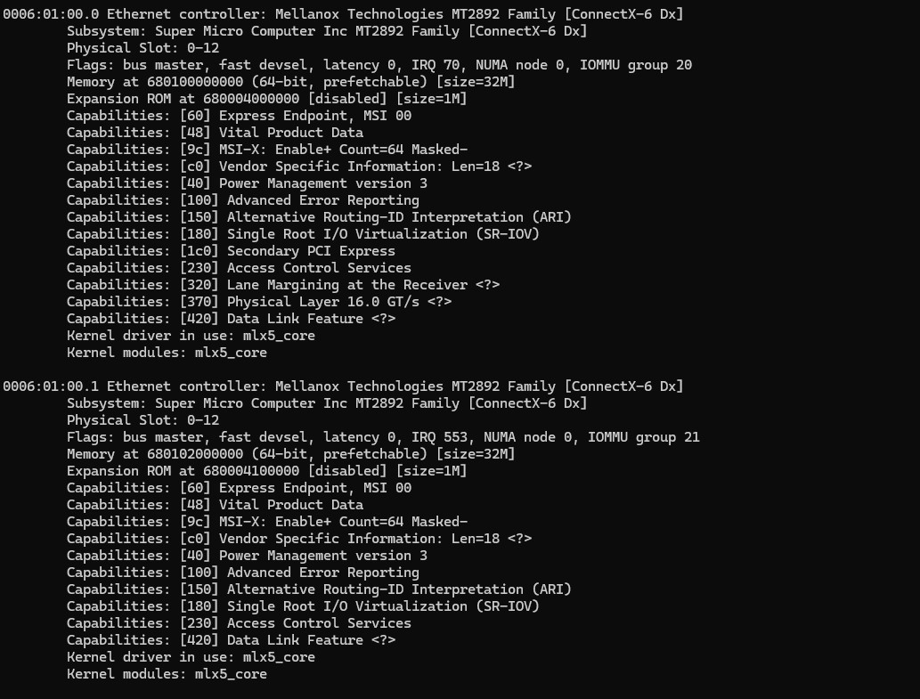Select the Access Control Services line of the second device
920x699 pixels.
(239, 623)
